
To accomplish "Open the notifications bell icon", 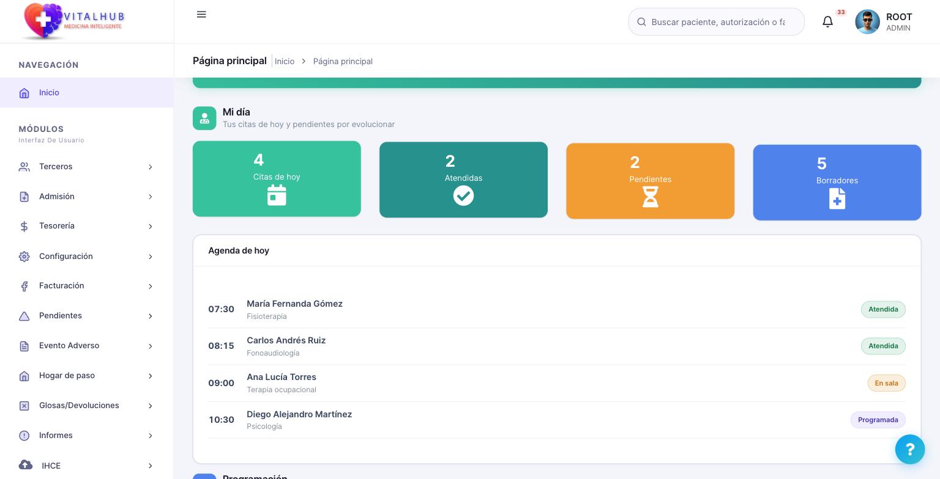I will click(x=827, y=22).
